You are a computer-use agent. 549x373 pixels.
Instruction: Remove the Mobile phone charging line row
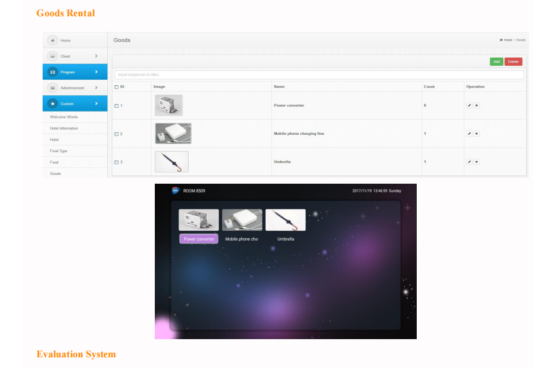click(x=476, y=134)
